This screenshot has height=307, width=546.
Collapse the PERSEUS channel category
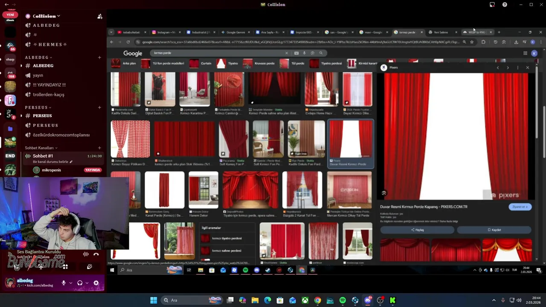(38, 107)
